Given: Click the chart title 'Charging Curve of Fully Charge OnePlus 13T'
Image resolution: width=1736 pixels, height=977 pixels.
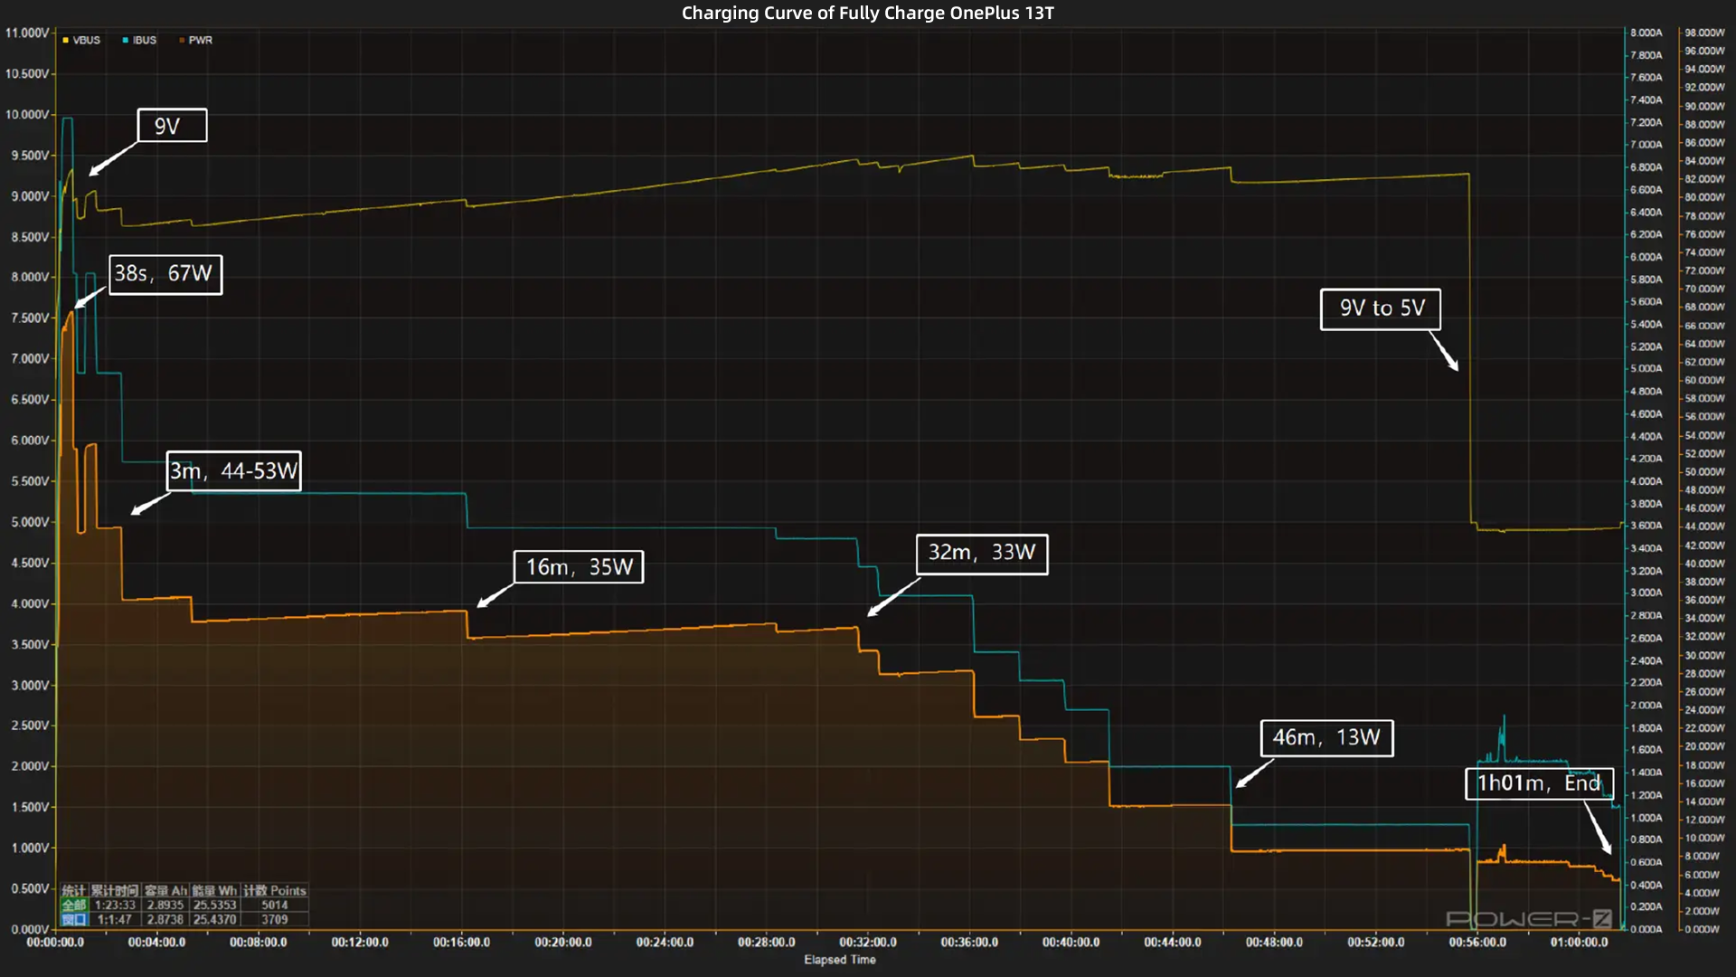Looking at the screenshot, I should coord(868,13).
